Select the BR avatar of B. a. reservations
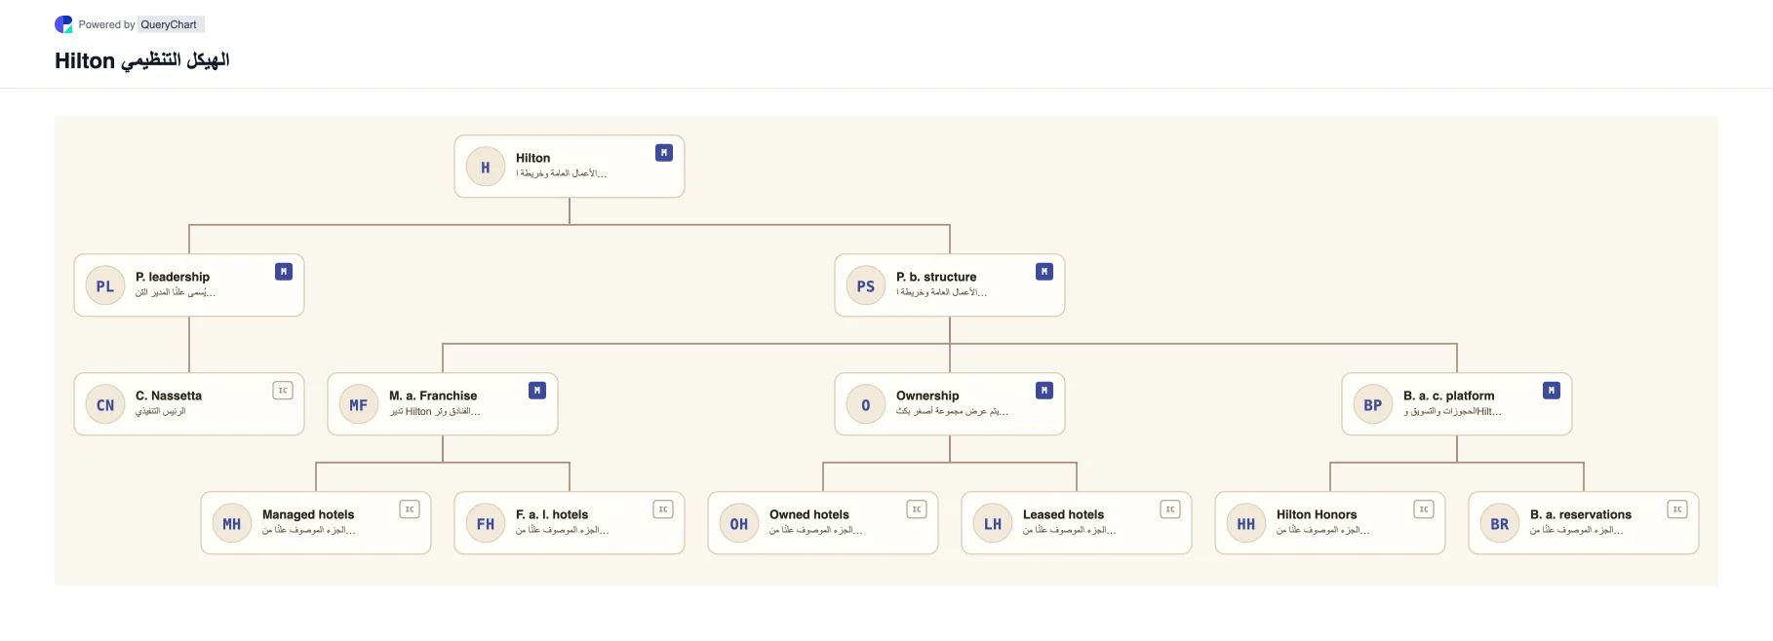This screenshot has height=641, width=1773. pyautogui.click(x=1500, y=524)
